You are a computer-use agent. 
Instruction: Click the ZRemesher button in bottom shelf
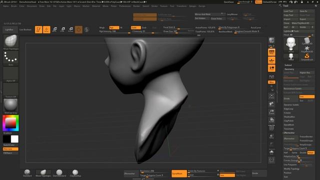(x=131, y=173)
